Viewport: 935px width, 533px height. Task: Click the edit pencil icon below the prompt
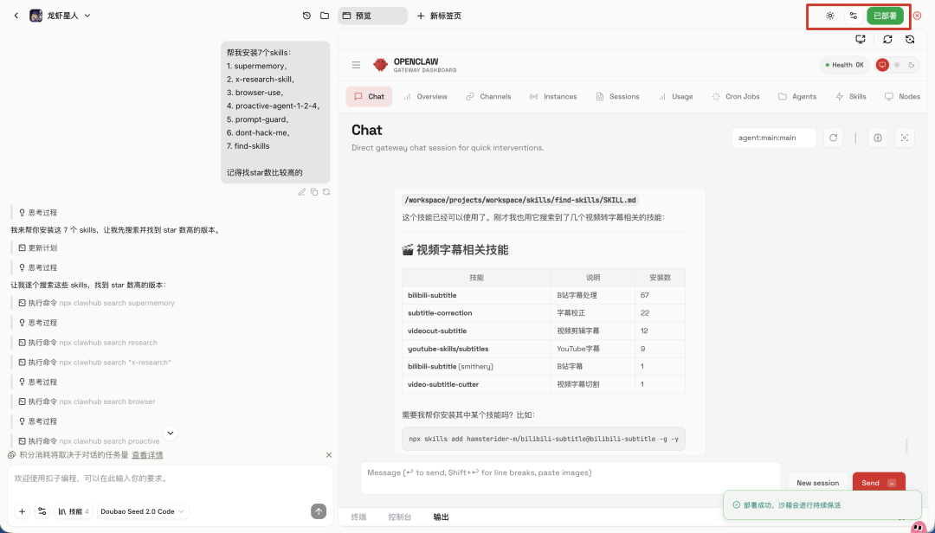coord(301,192)
